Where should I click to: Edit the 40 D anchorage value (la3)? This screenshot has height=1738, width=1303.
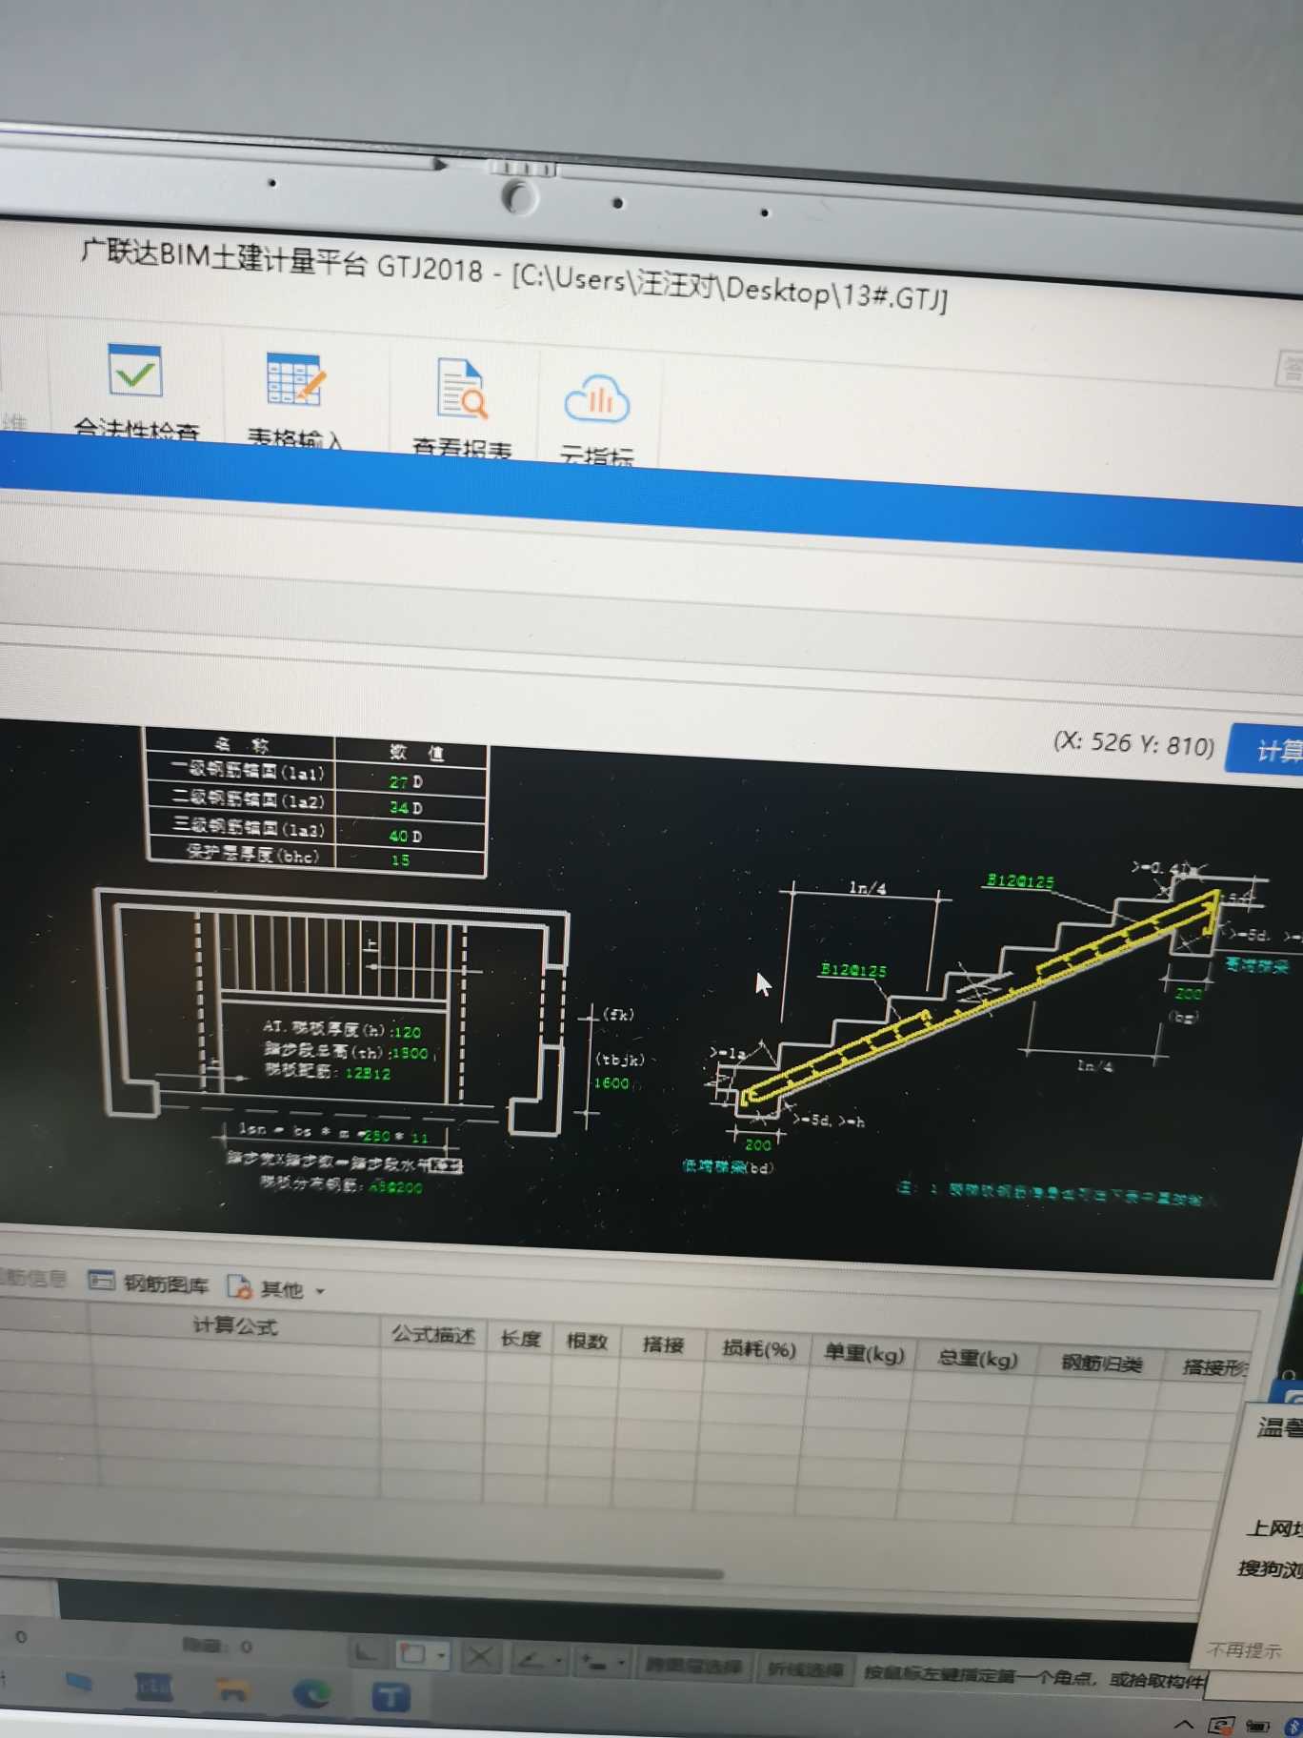pos(406,836)
